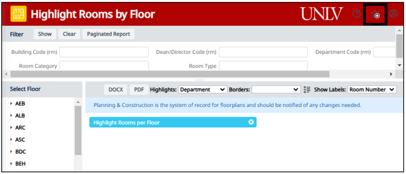Click the Building Code input field
The width and height of the screenshot is (406, 174).
pyautogui.click(x=104, y=52)
